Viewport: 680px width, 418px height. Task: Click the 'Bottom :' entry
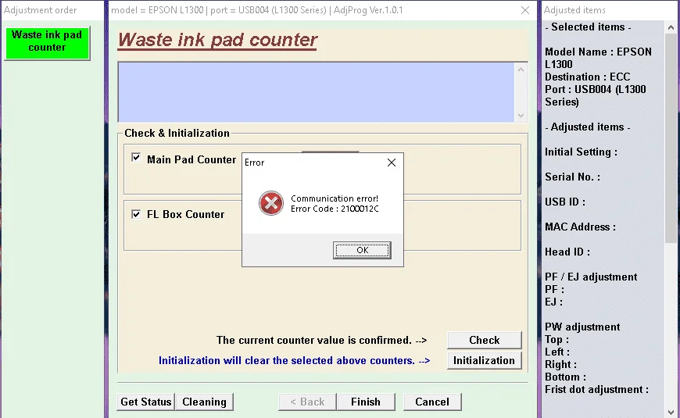pos(566,377)
